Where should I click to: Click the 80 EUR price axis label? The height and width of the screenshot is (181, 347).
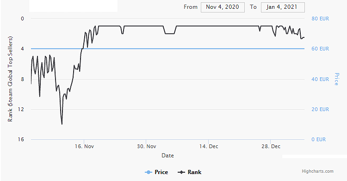click(x=320, y=19)
